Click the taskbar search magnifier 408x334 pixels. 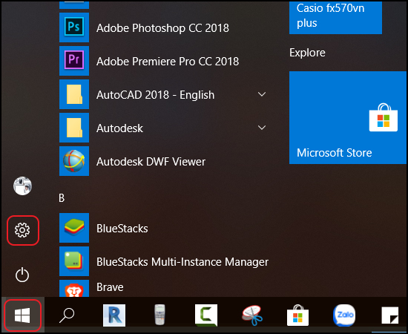[67, 315]
